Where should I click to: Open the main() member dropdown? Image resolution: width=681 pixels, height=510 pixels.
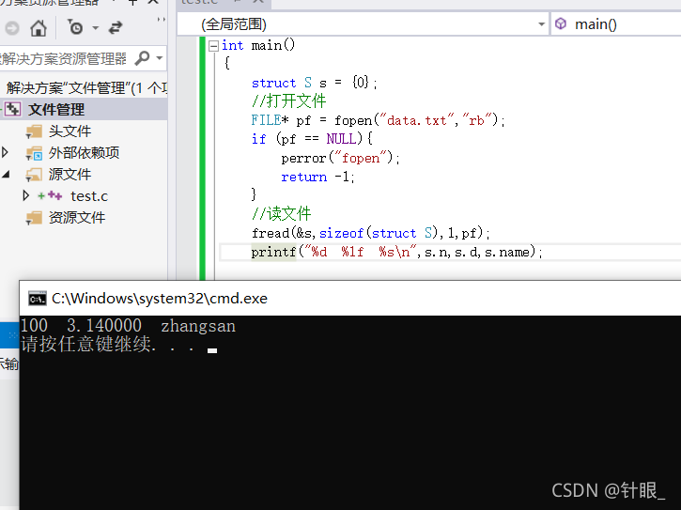(x=616, y=23)
